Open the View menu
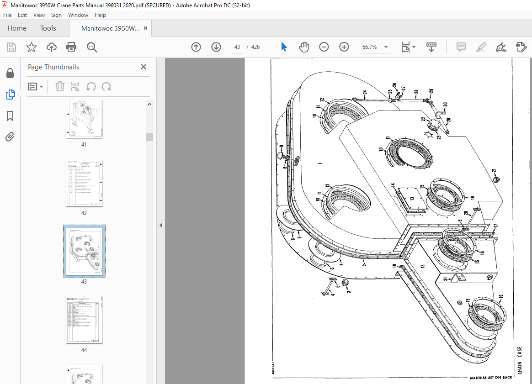Viewport: 532px width, 384px height. point(39,15)
